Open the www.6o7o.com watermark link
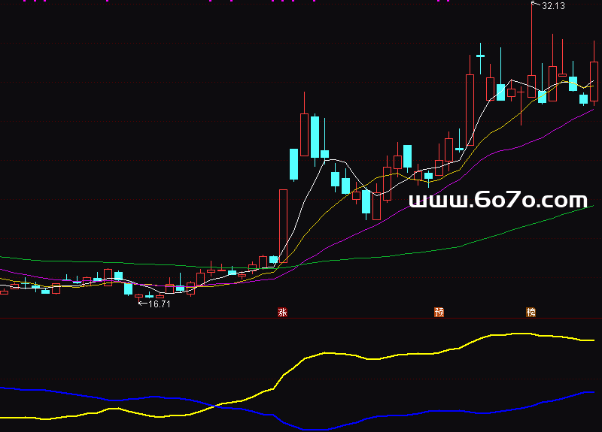This screenshot has height=432, width=602. click(497, 200)
